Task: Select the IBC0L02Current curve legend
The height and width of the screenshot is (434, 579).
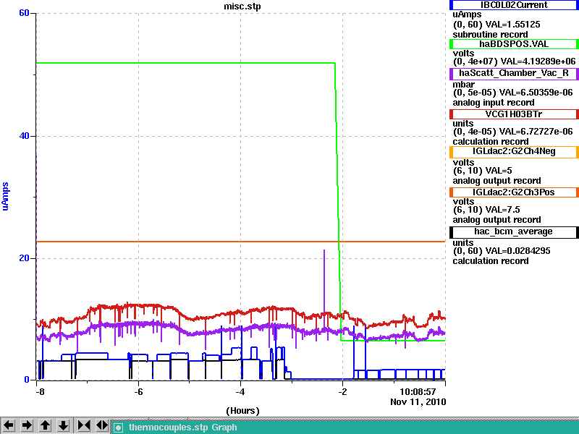Action: (514, 5)
